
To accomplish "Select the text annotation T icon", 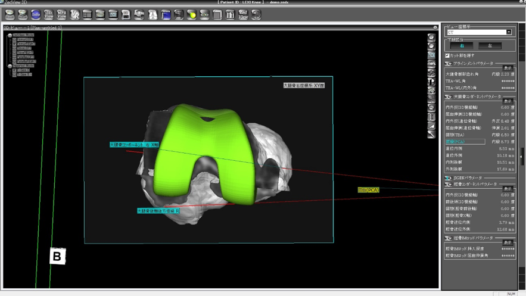I will click(152, 14).
